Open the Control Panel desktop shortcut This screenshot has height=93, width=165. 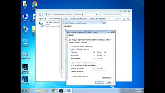click(x=25, y=56)
